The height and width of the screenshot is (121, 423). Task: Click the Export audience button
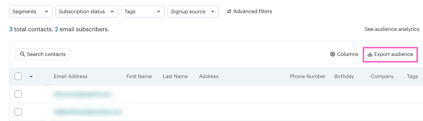click(390, 54)
